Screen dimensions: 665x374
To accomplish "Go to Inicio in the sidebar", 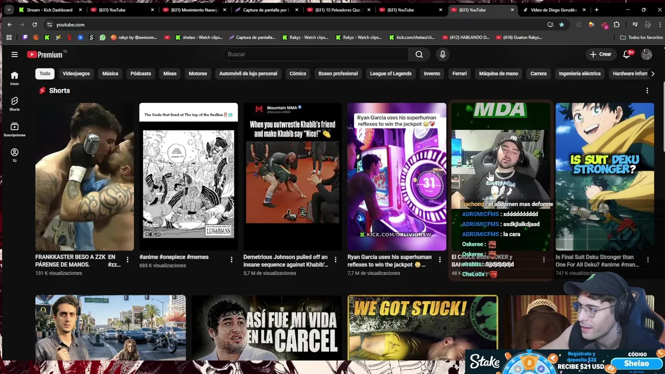I will (15, 78).
